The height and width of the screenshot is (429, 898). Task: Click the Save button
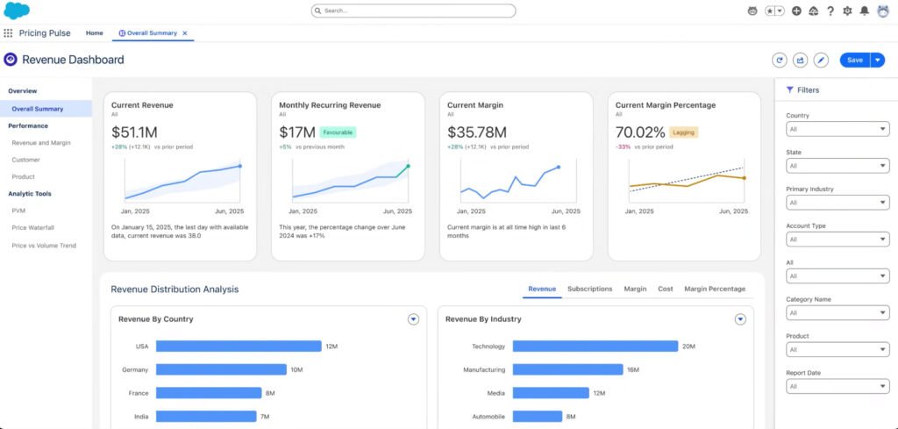coord(854,60)
